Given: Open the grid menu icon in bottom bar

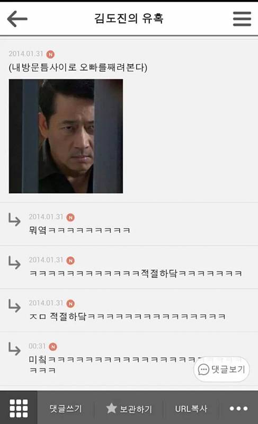Looking at the screenshot, I should [x=19, y=408].
